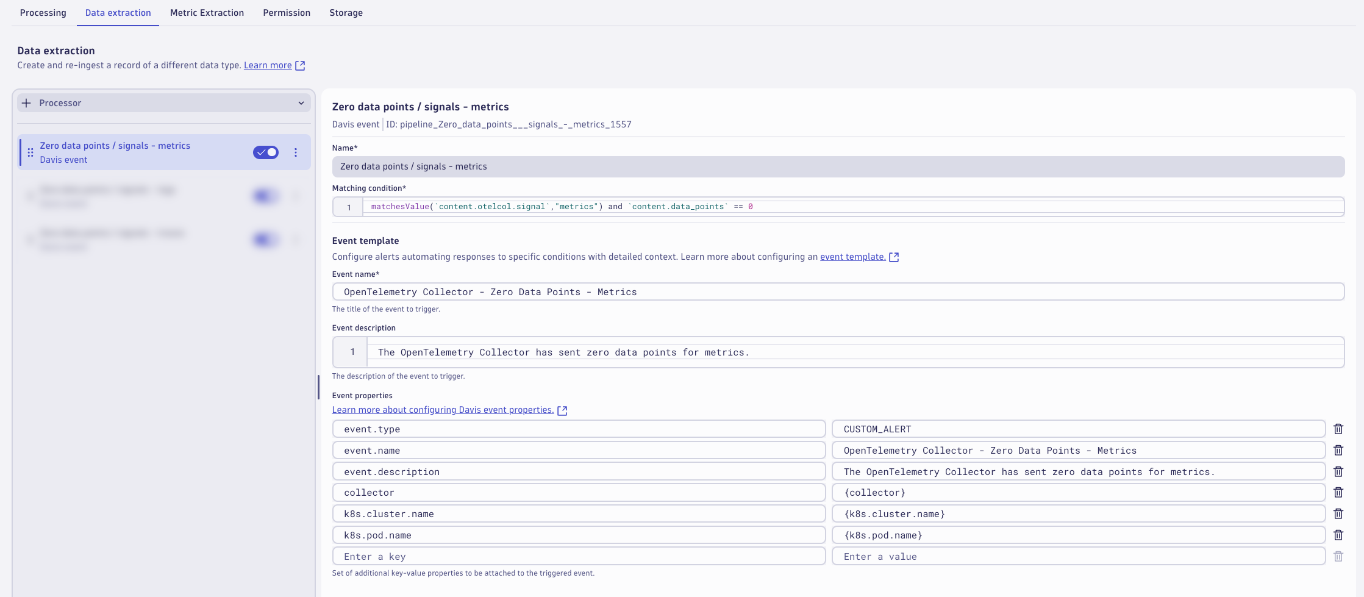Delete the k8s.cluster.name property row

1338,513
